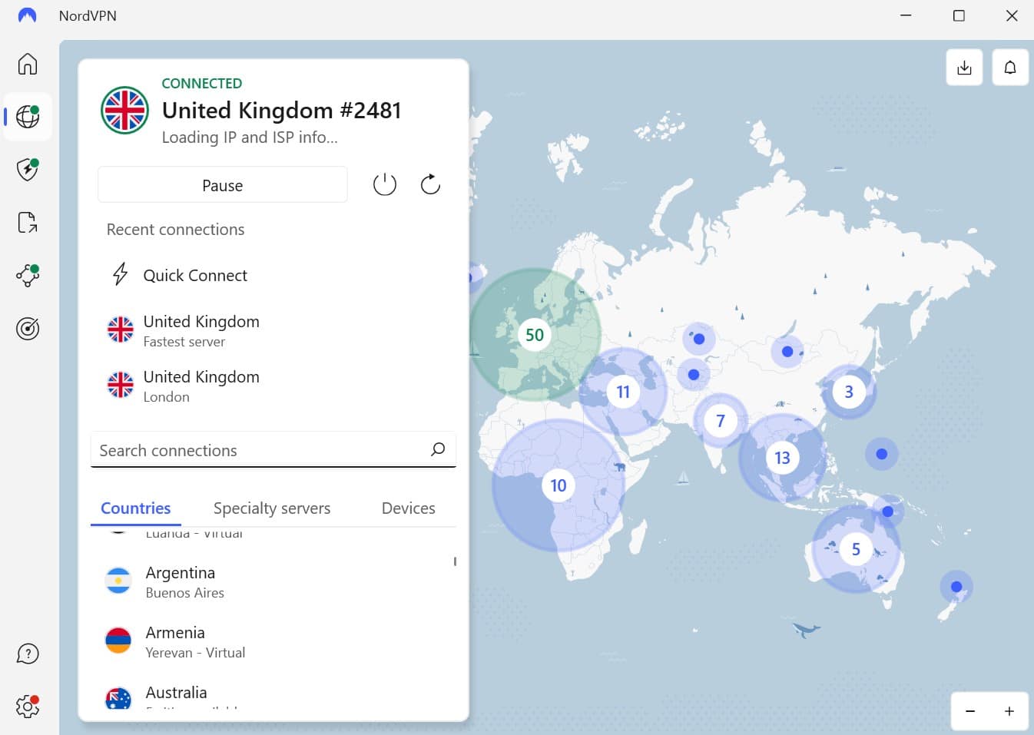Viewport: 1034px width, 735px height.
Task: Open notifications bell icon
Action: [1010, 68]
